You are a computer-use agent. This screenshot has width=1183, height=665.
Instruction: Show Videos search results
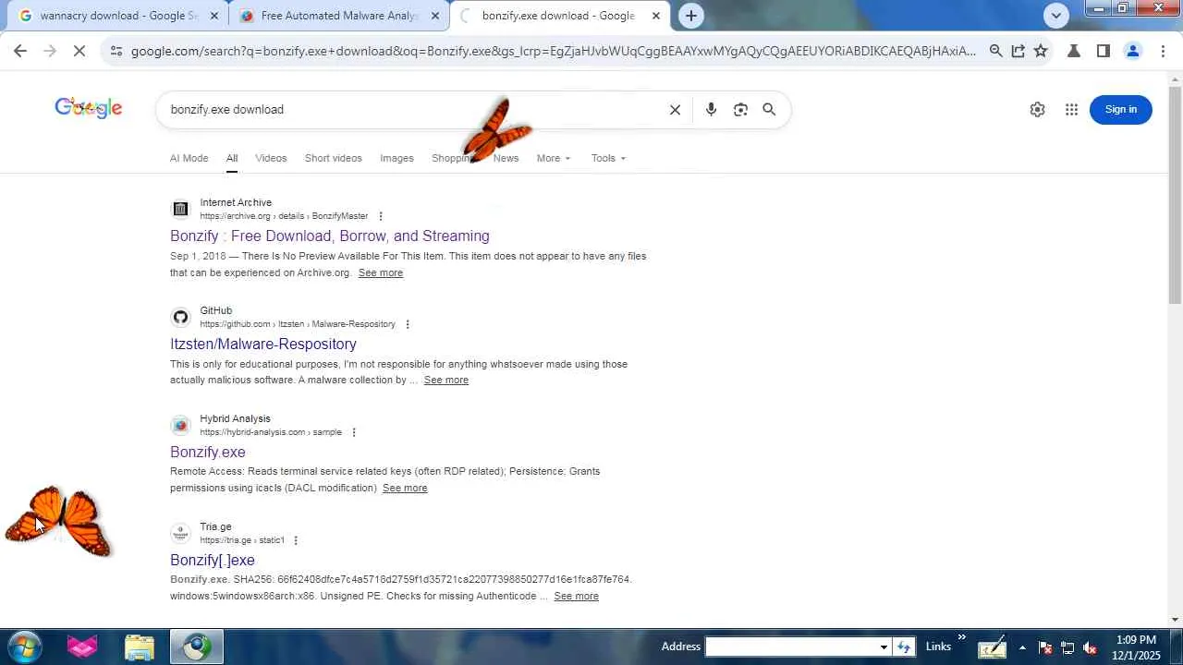pyautogui.click(x=271, y=158)
